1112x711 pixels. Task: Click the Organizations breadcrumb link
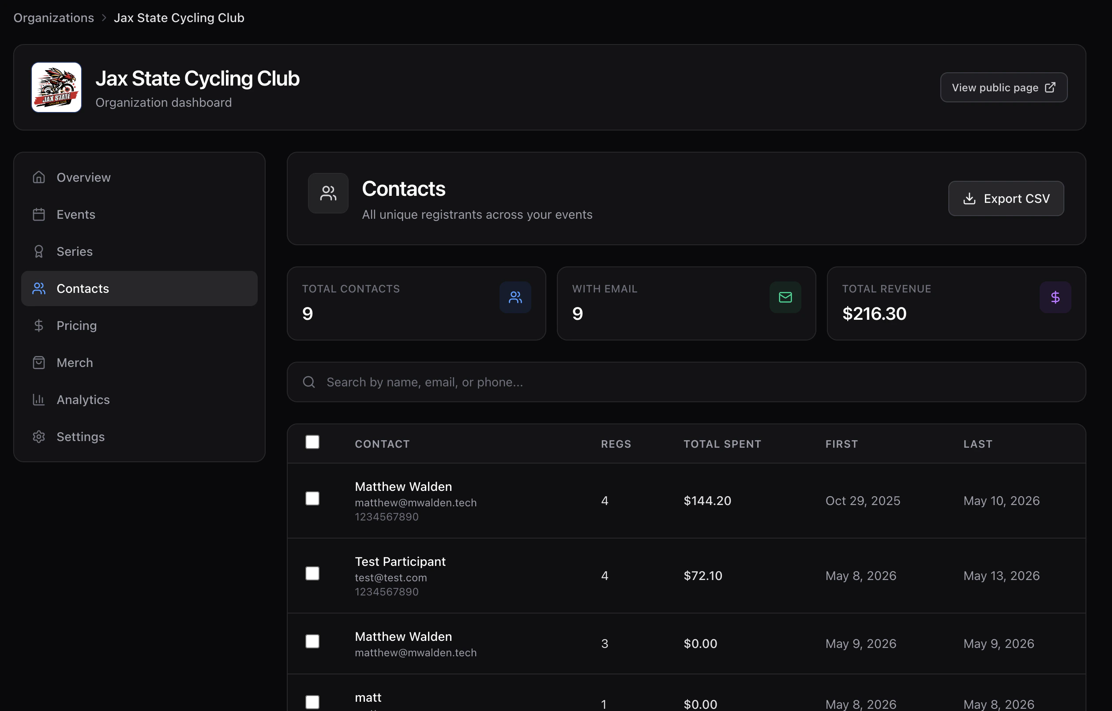coord(53,18)
